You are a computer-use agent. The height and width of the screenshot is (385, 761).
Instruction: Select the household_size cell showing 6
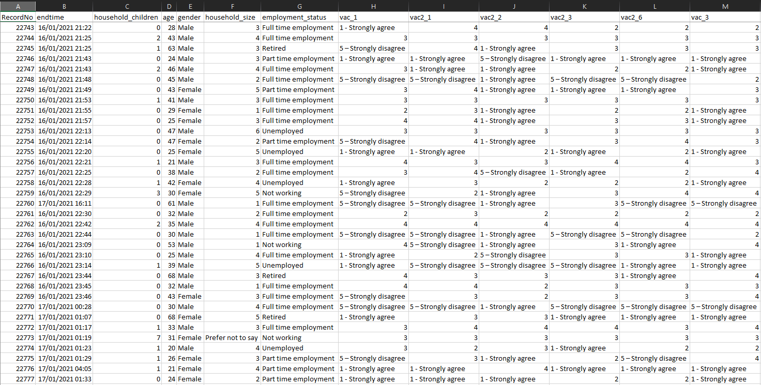[232, 131]
